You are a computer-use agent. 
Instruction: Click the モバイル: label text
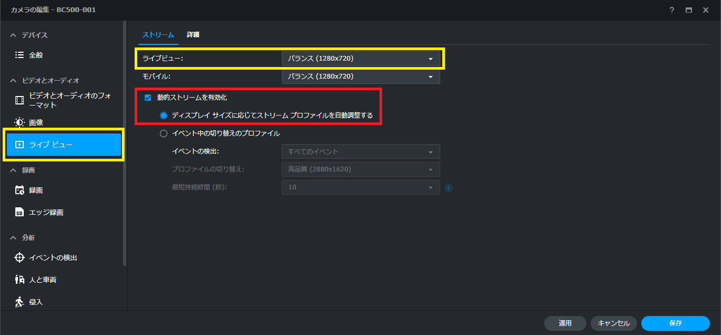coord(156,76)
